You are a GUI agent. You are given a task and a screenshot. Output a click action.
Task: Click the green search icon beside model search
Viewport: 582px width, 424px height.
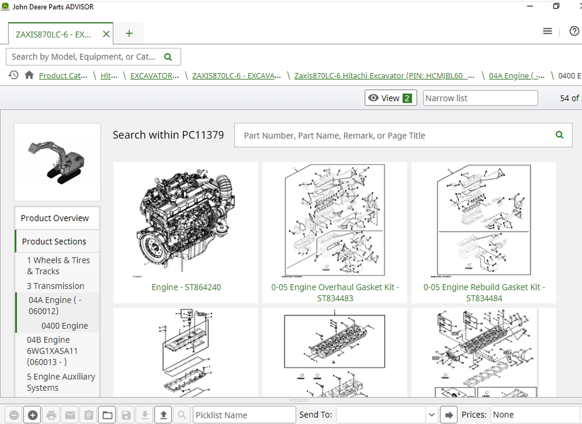[x=168, y=56]
